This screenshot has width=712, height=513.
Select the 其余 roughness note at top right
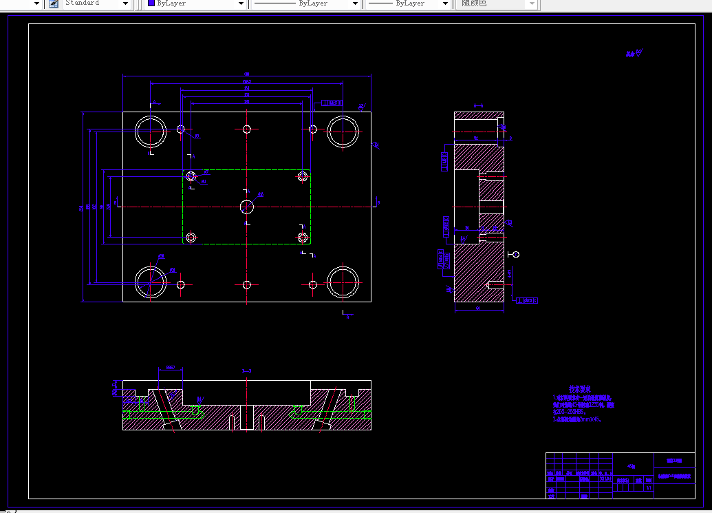click(x=634, y=54)
